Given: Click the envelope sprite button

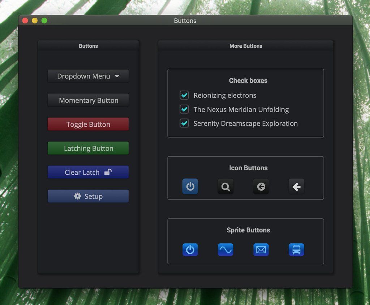Looking at the screenshot, I should pyautogui.click(x=261, y=249).
